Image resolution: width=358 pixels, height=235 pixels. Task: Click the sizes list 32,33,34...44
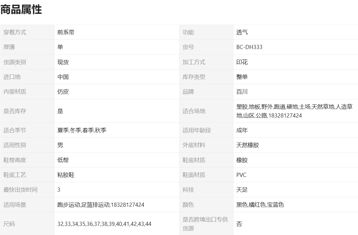(x=104, y=224)
